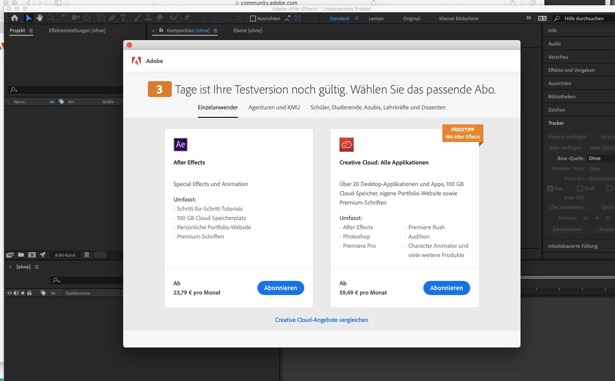Click the local axis mode icon
Image resolution: width=615 pixels, height=381 pixels.
[x=217, y=18]
